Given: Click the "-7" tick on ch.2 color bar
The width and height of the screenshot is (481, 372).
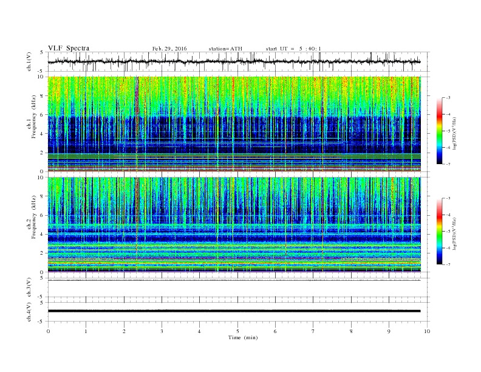Looking at the screenshot, I should click(x=448, y=264).
